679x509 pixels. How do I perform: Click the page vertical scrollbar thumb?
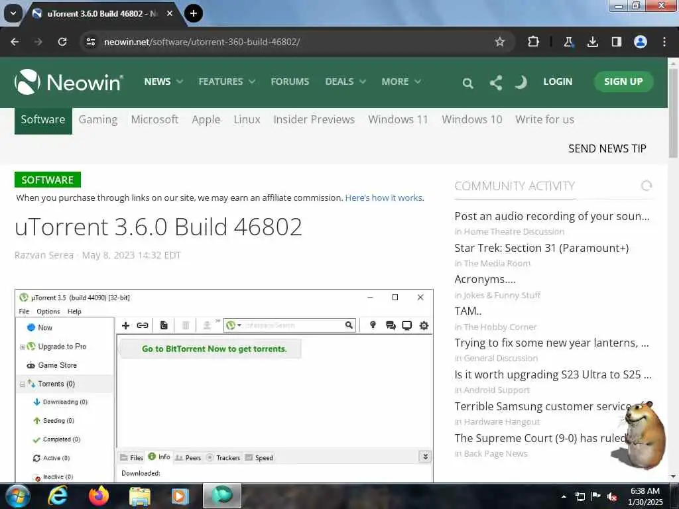pyautogui.click(x=673, y=113)
